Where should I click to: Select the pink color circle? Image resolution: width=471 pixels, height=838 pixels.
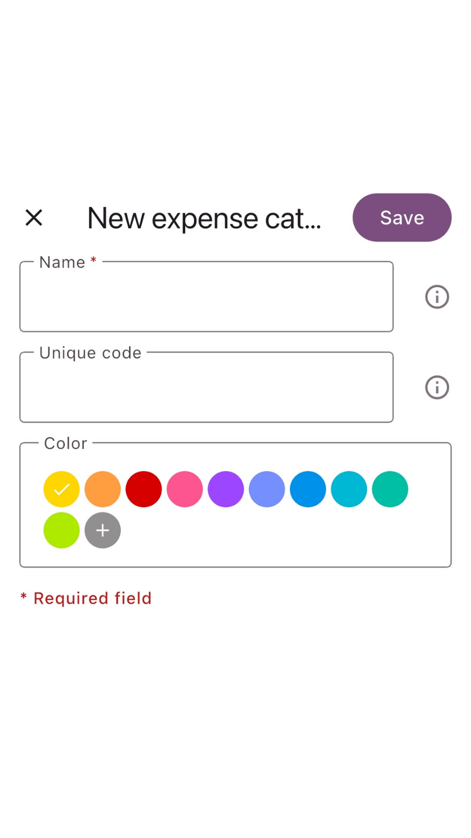(185, 489)
